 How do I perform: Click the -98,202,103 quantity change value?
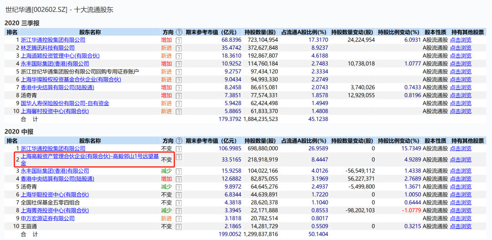point(359,210)
